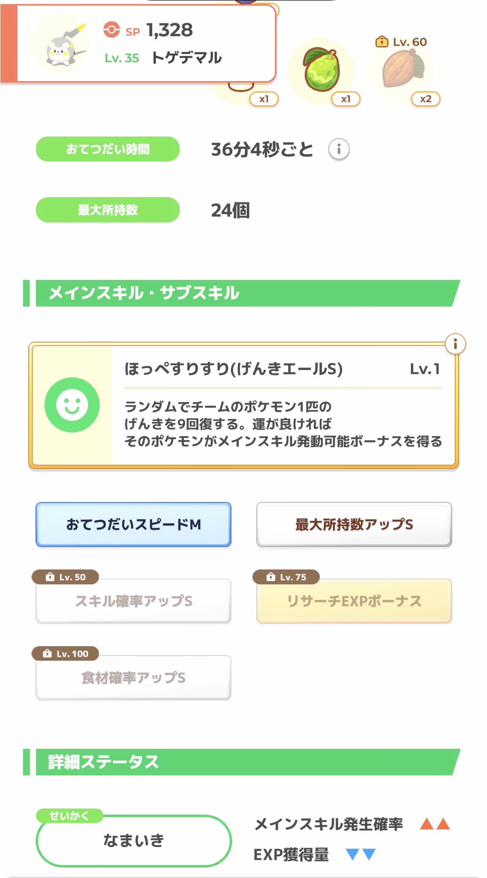The width and height of the screenshot is (487, 878).
Task: Tap the green smiley skill icon
Action: (x=72, y=405)
